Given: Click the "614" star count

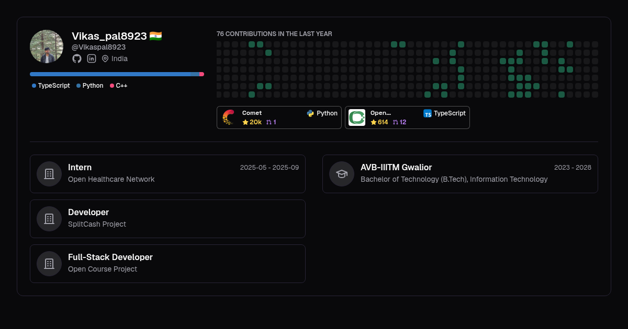Looking at the screenshot, I should pos(383,122).
